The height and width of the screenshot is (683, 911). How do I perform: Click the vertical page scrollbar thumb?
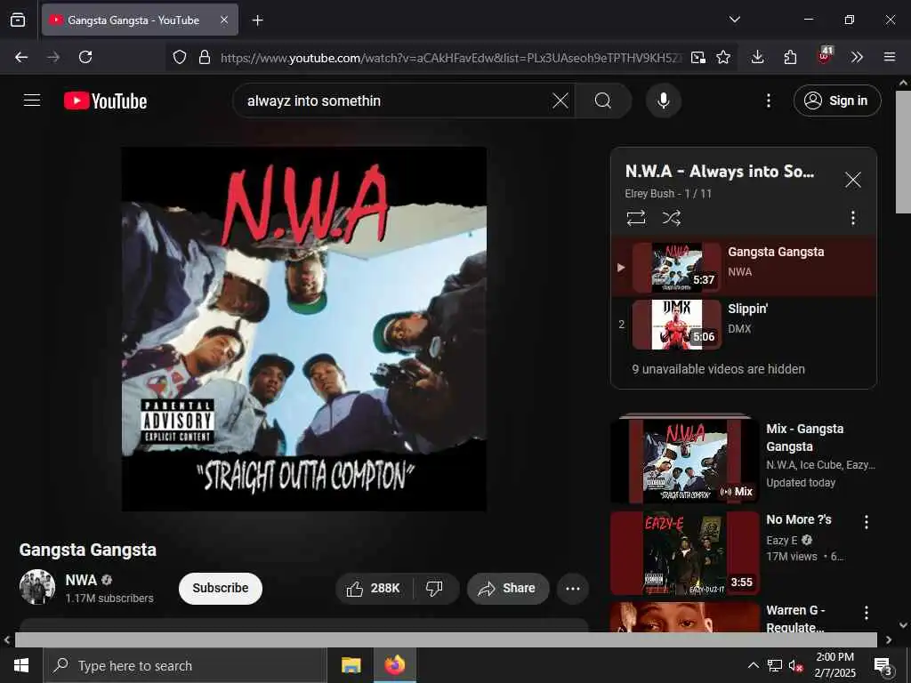[x=903, y=151]
